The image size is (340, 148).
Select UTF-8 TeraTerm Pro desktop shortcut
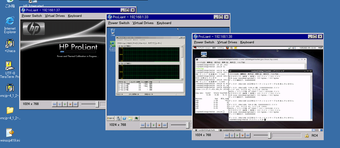tap(10, 70)
